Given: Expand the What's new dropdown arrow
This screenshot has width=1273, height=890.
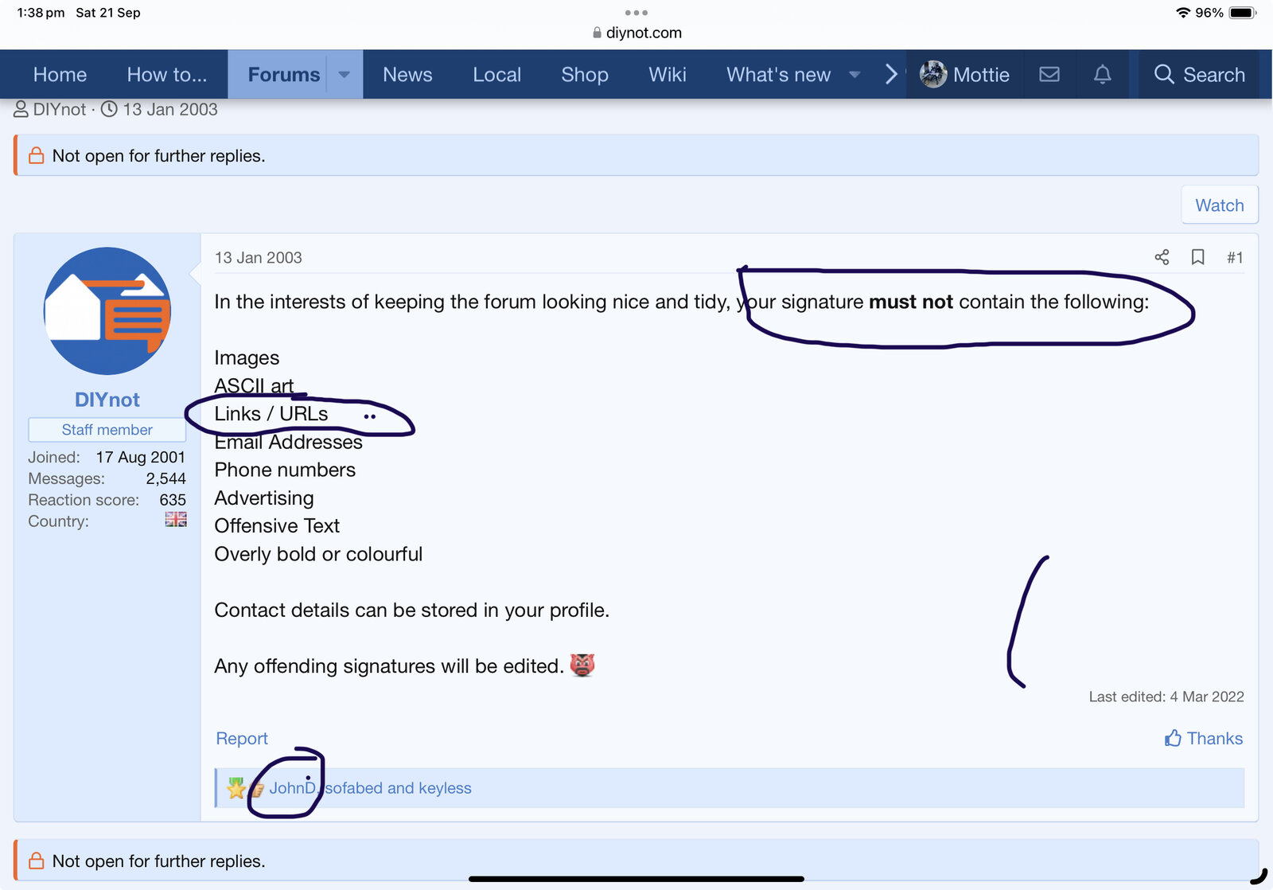Looking at the screenshot, I should [855, 75].
